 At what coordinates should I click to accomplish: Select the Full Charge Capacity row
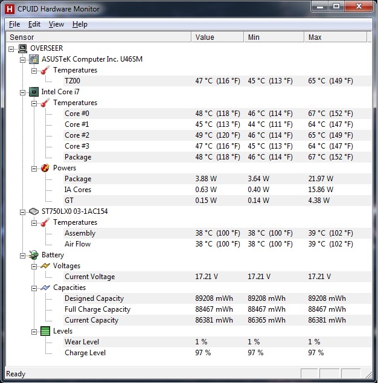click(217, 309)
